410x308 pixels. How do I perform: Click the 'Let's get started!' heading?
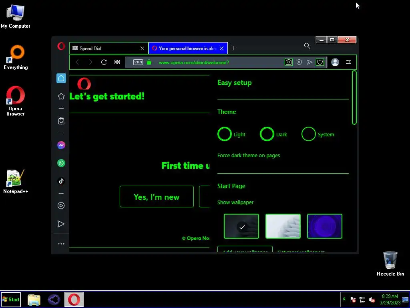[x=107, y=96]
